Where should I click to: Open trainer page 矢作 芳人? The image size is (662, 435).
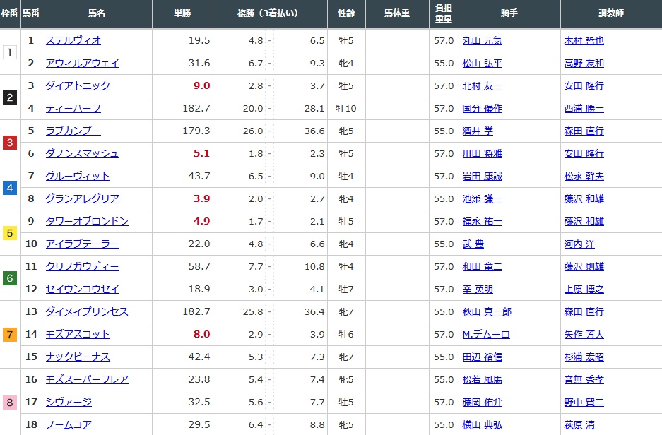[584, 335]
